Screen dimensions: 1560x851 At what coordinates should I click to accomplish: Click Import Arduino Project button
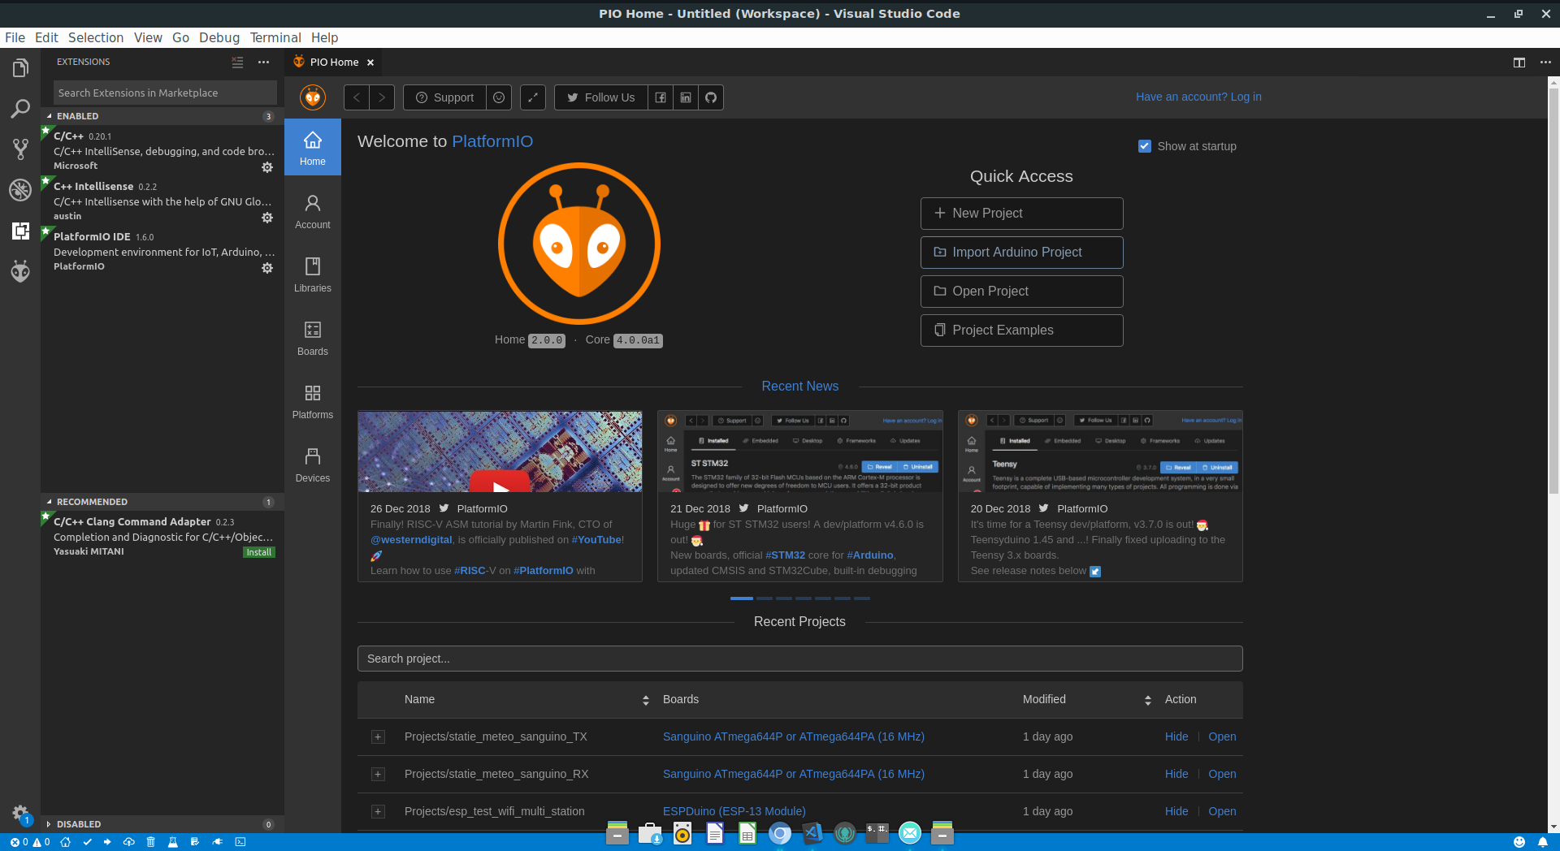click(x=1021, y=253)
